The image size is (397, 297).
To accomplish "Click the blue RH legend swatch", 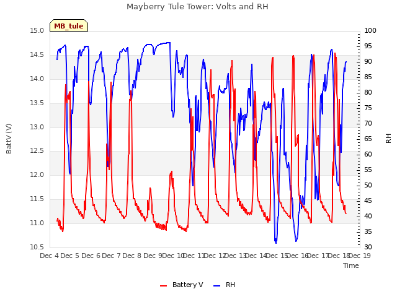I will coord(216,286).
